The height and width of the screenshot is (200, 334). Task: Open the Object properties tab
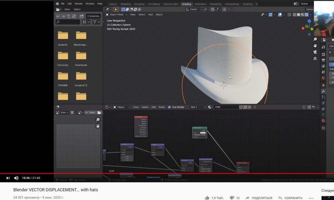[323, 85]
